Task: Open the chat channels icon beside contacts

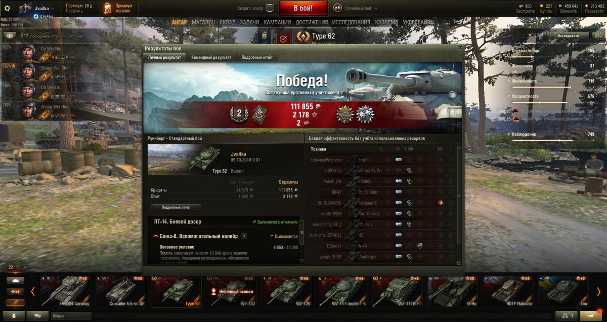Action: coord(38,315)
